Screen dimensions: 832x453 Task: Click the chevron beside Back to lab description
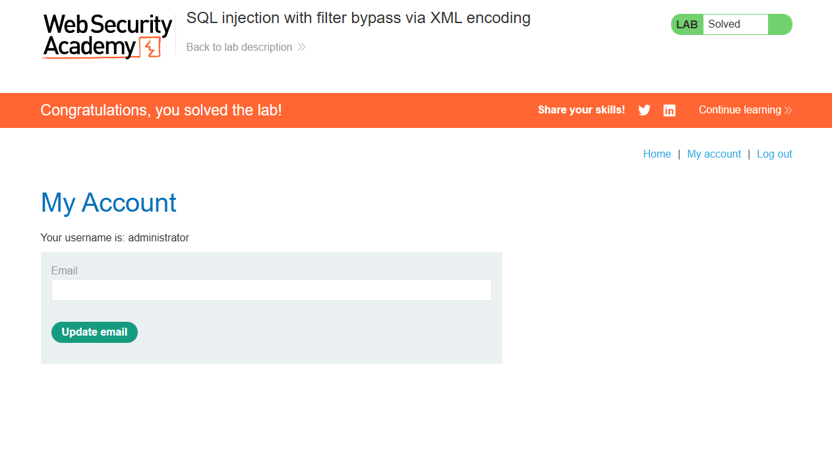tap(301, 47)
